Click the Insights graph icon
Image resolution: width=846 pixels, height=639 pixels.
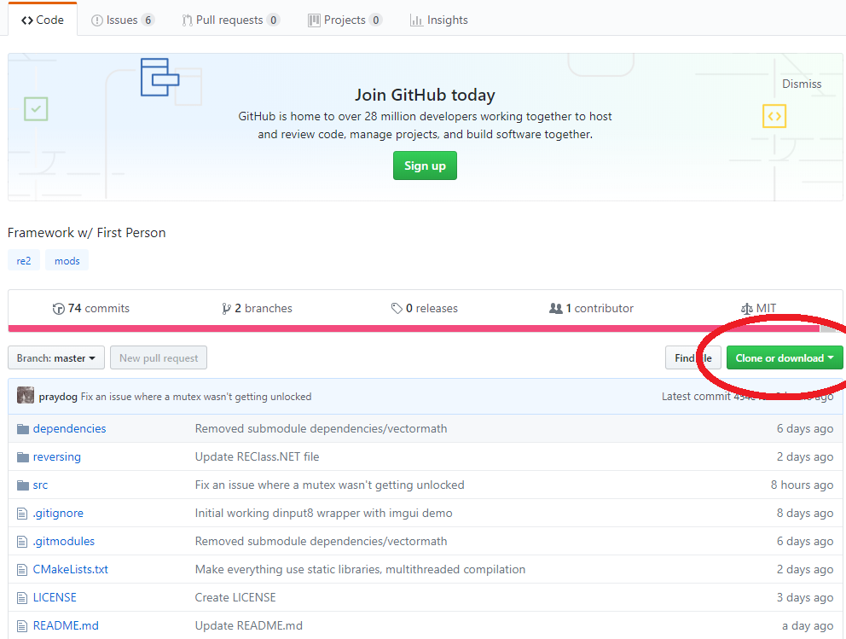pos(416,20)
